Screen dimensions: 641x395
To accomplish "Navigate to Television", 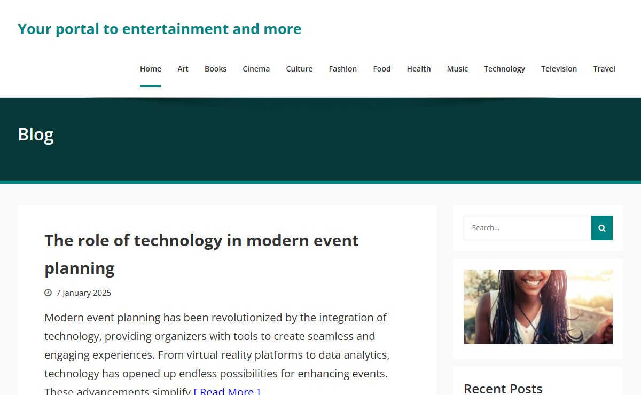I will point(559,69).
